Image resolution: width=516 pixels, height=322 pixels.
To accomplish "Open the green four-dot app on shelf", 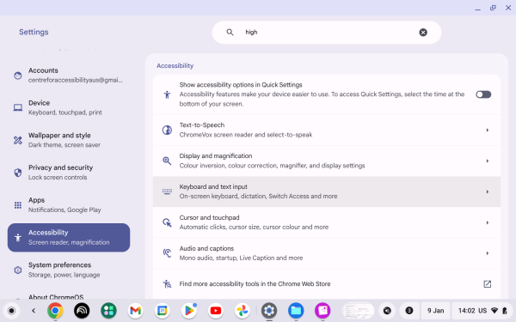I will coord(108,311).
